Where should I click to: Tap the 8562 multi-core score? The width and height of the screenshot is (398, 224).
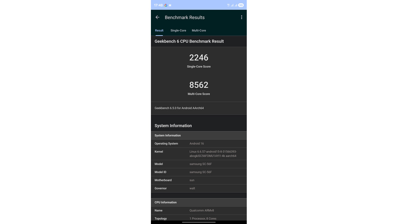pos(199,85)
